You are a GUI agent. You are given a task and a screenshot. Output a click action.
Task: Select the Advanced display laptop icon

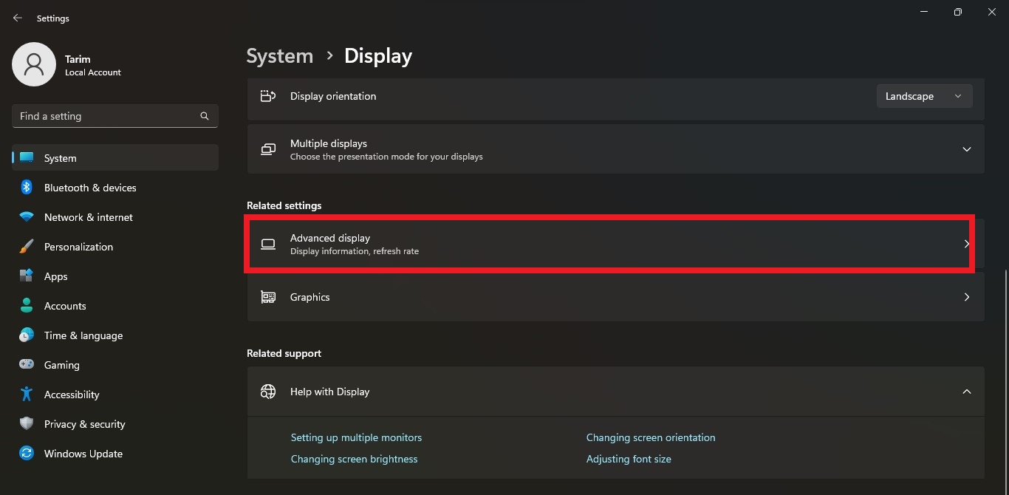point(267,244)
